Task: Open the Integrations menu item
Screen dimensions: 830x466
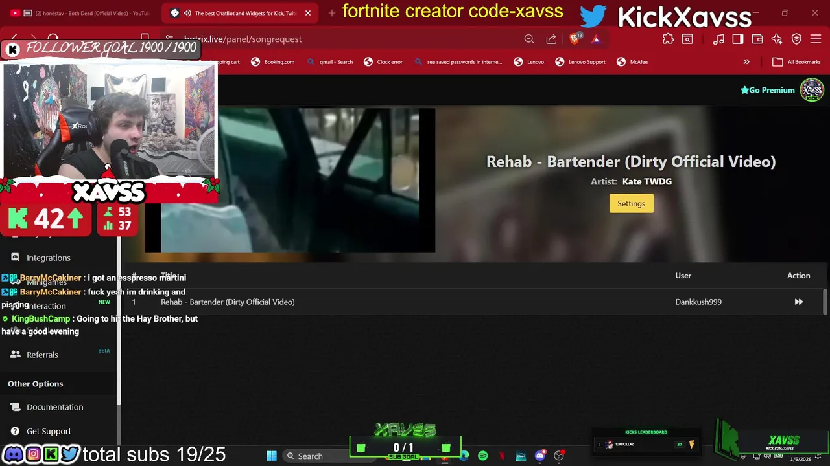Action: point(49,258)
